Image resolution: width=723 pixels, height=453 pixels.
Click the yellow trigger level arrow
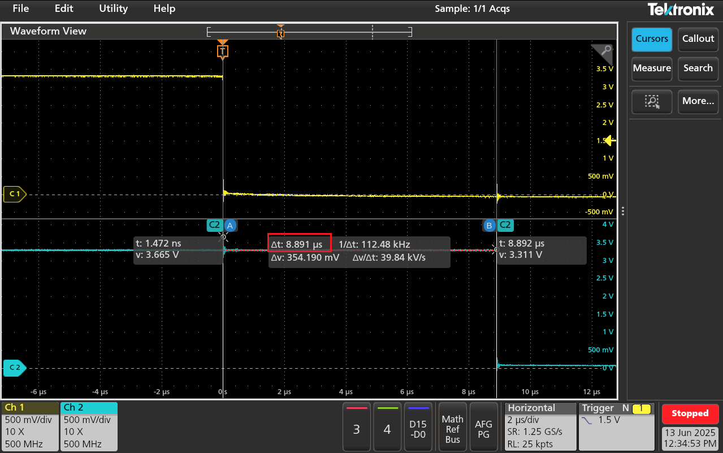[611, 140]
